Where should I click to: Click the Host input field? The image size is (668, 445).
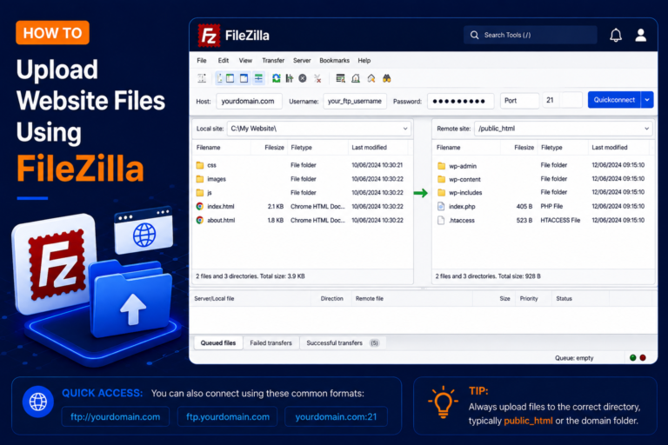coord(250,102)
